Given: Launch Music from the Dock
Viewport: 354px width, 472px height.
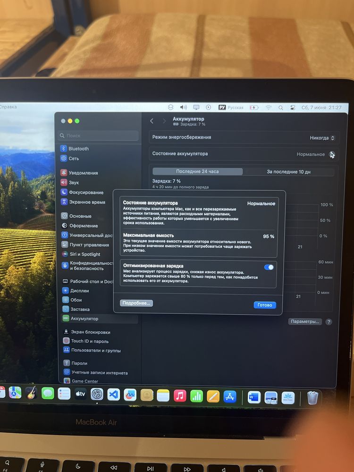Looking at the screenshot, I should click(x=180, y=396).
